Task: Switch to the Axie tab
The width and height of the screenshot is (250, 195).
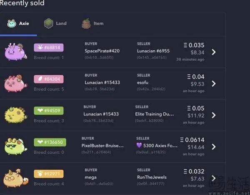Action: [19, 24]
